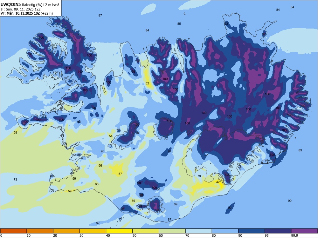The image size is (318, 238).
Task: Click the humidity value 60 on the map
Action: point(97,184)
